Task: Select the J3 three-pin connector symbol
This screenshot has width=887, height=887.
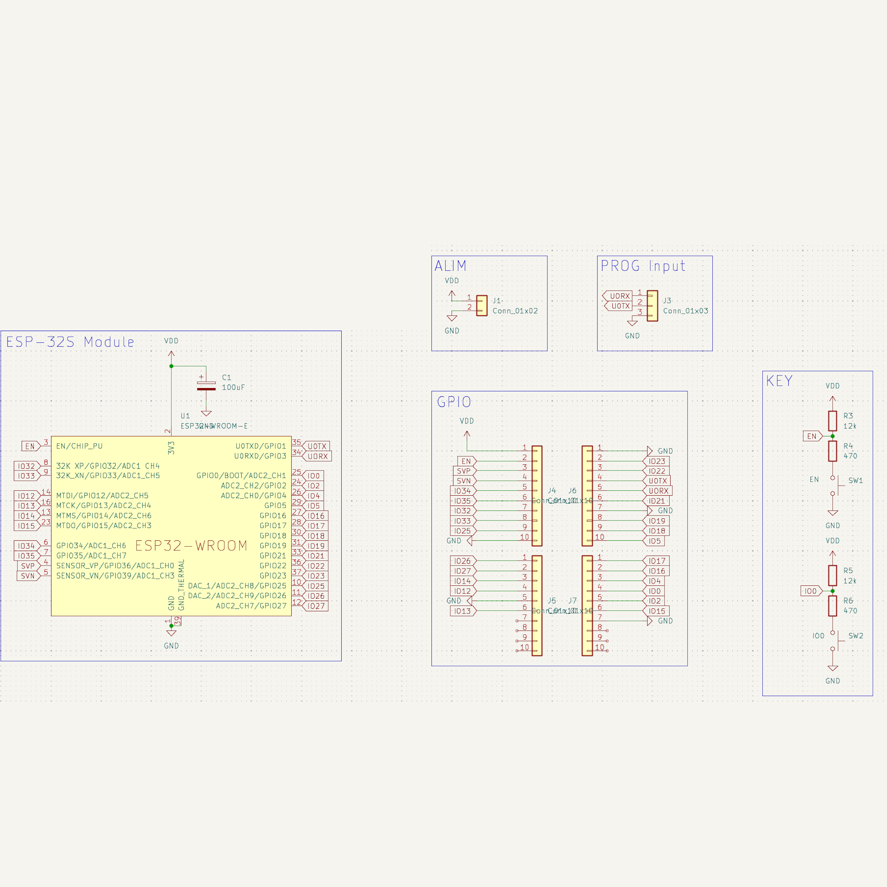Action: pos(652,306)
